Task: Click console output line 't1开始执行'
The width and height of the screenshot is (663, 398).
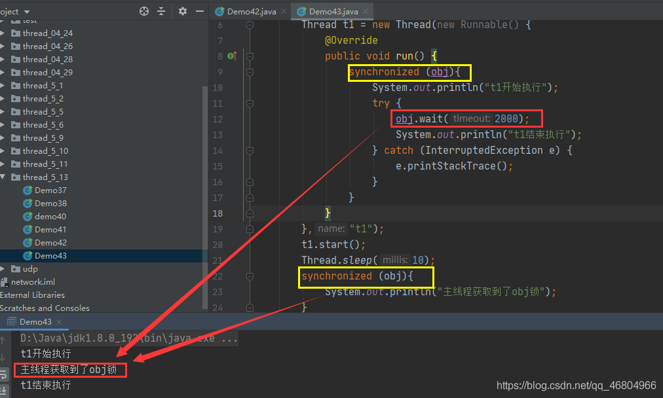Action: pos(46,353)
